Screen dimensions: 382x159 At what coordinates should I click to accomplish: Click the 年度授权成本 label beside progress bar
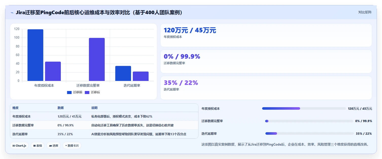click(x=211, y=109)
